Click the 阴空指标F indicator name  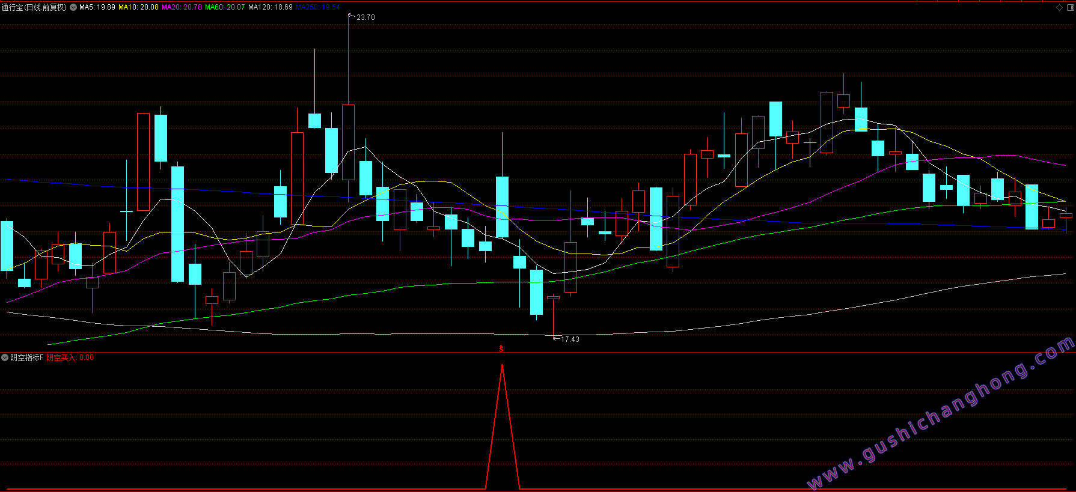click(x=27, y=357)
